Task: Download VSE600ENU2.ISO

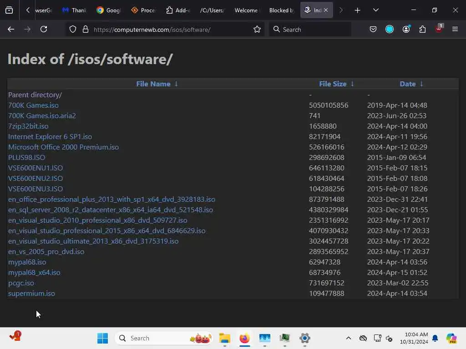Action: [35, 178]
